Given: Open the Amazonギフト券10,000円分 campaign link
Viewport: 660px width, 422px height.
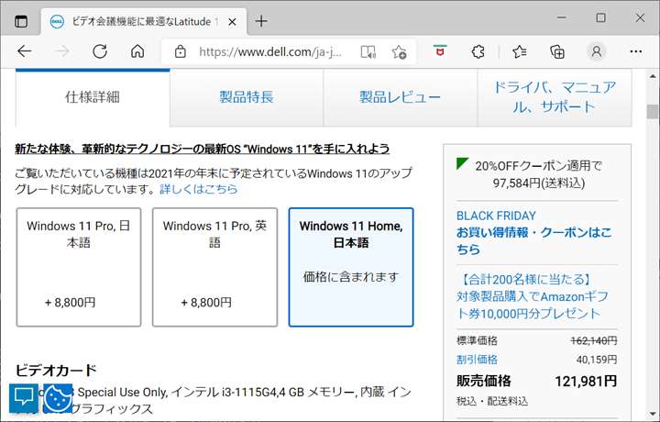Looking at the screenshot, I should [533, 296].
